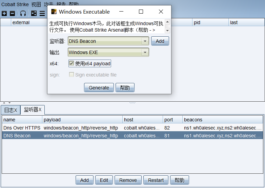
Task: Click the new connection plus icon
Action: [x=4, y=13]
